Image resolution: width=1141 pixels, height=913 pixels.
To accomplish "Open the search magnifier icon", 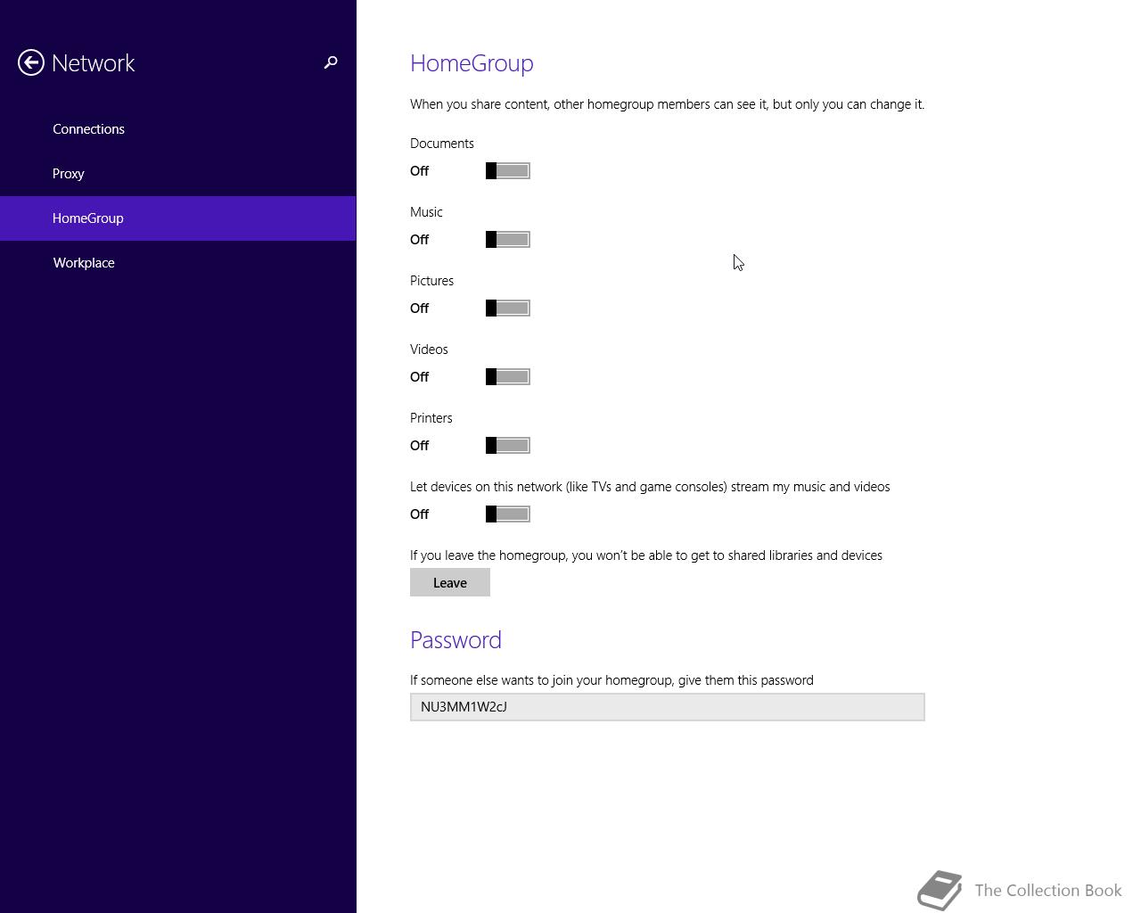I will click(x=331, y=62).
